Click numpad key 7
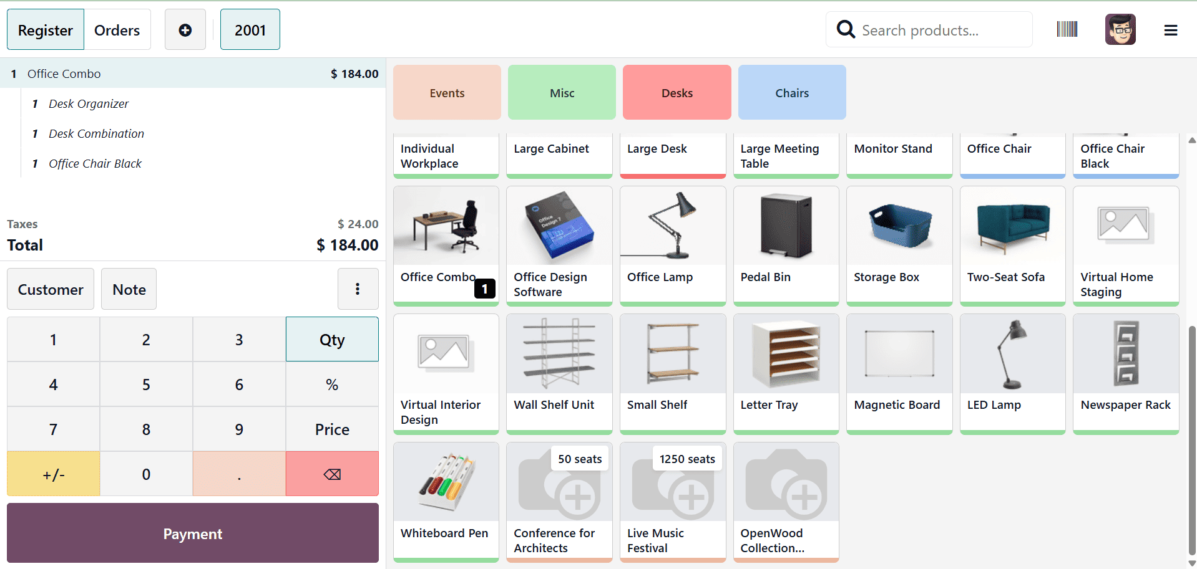Viewport: 1197px width, 569px height. click(x=54, y=429)
